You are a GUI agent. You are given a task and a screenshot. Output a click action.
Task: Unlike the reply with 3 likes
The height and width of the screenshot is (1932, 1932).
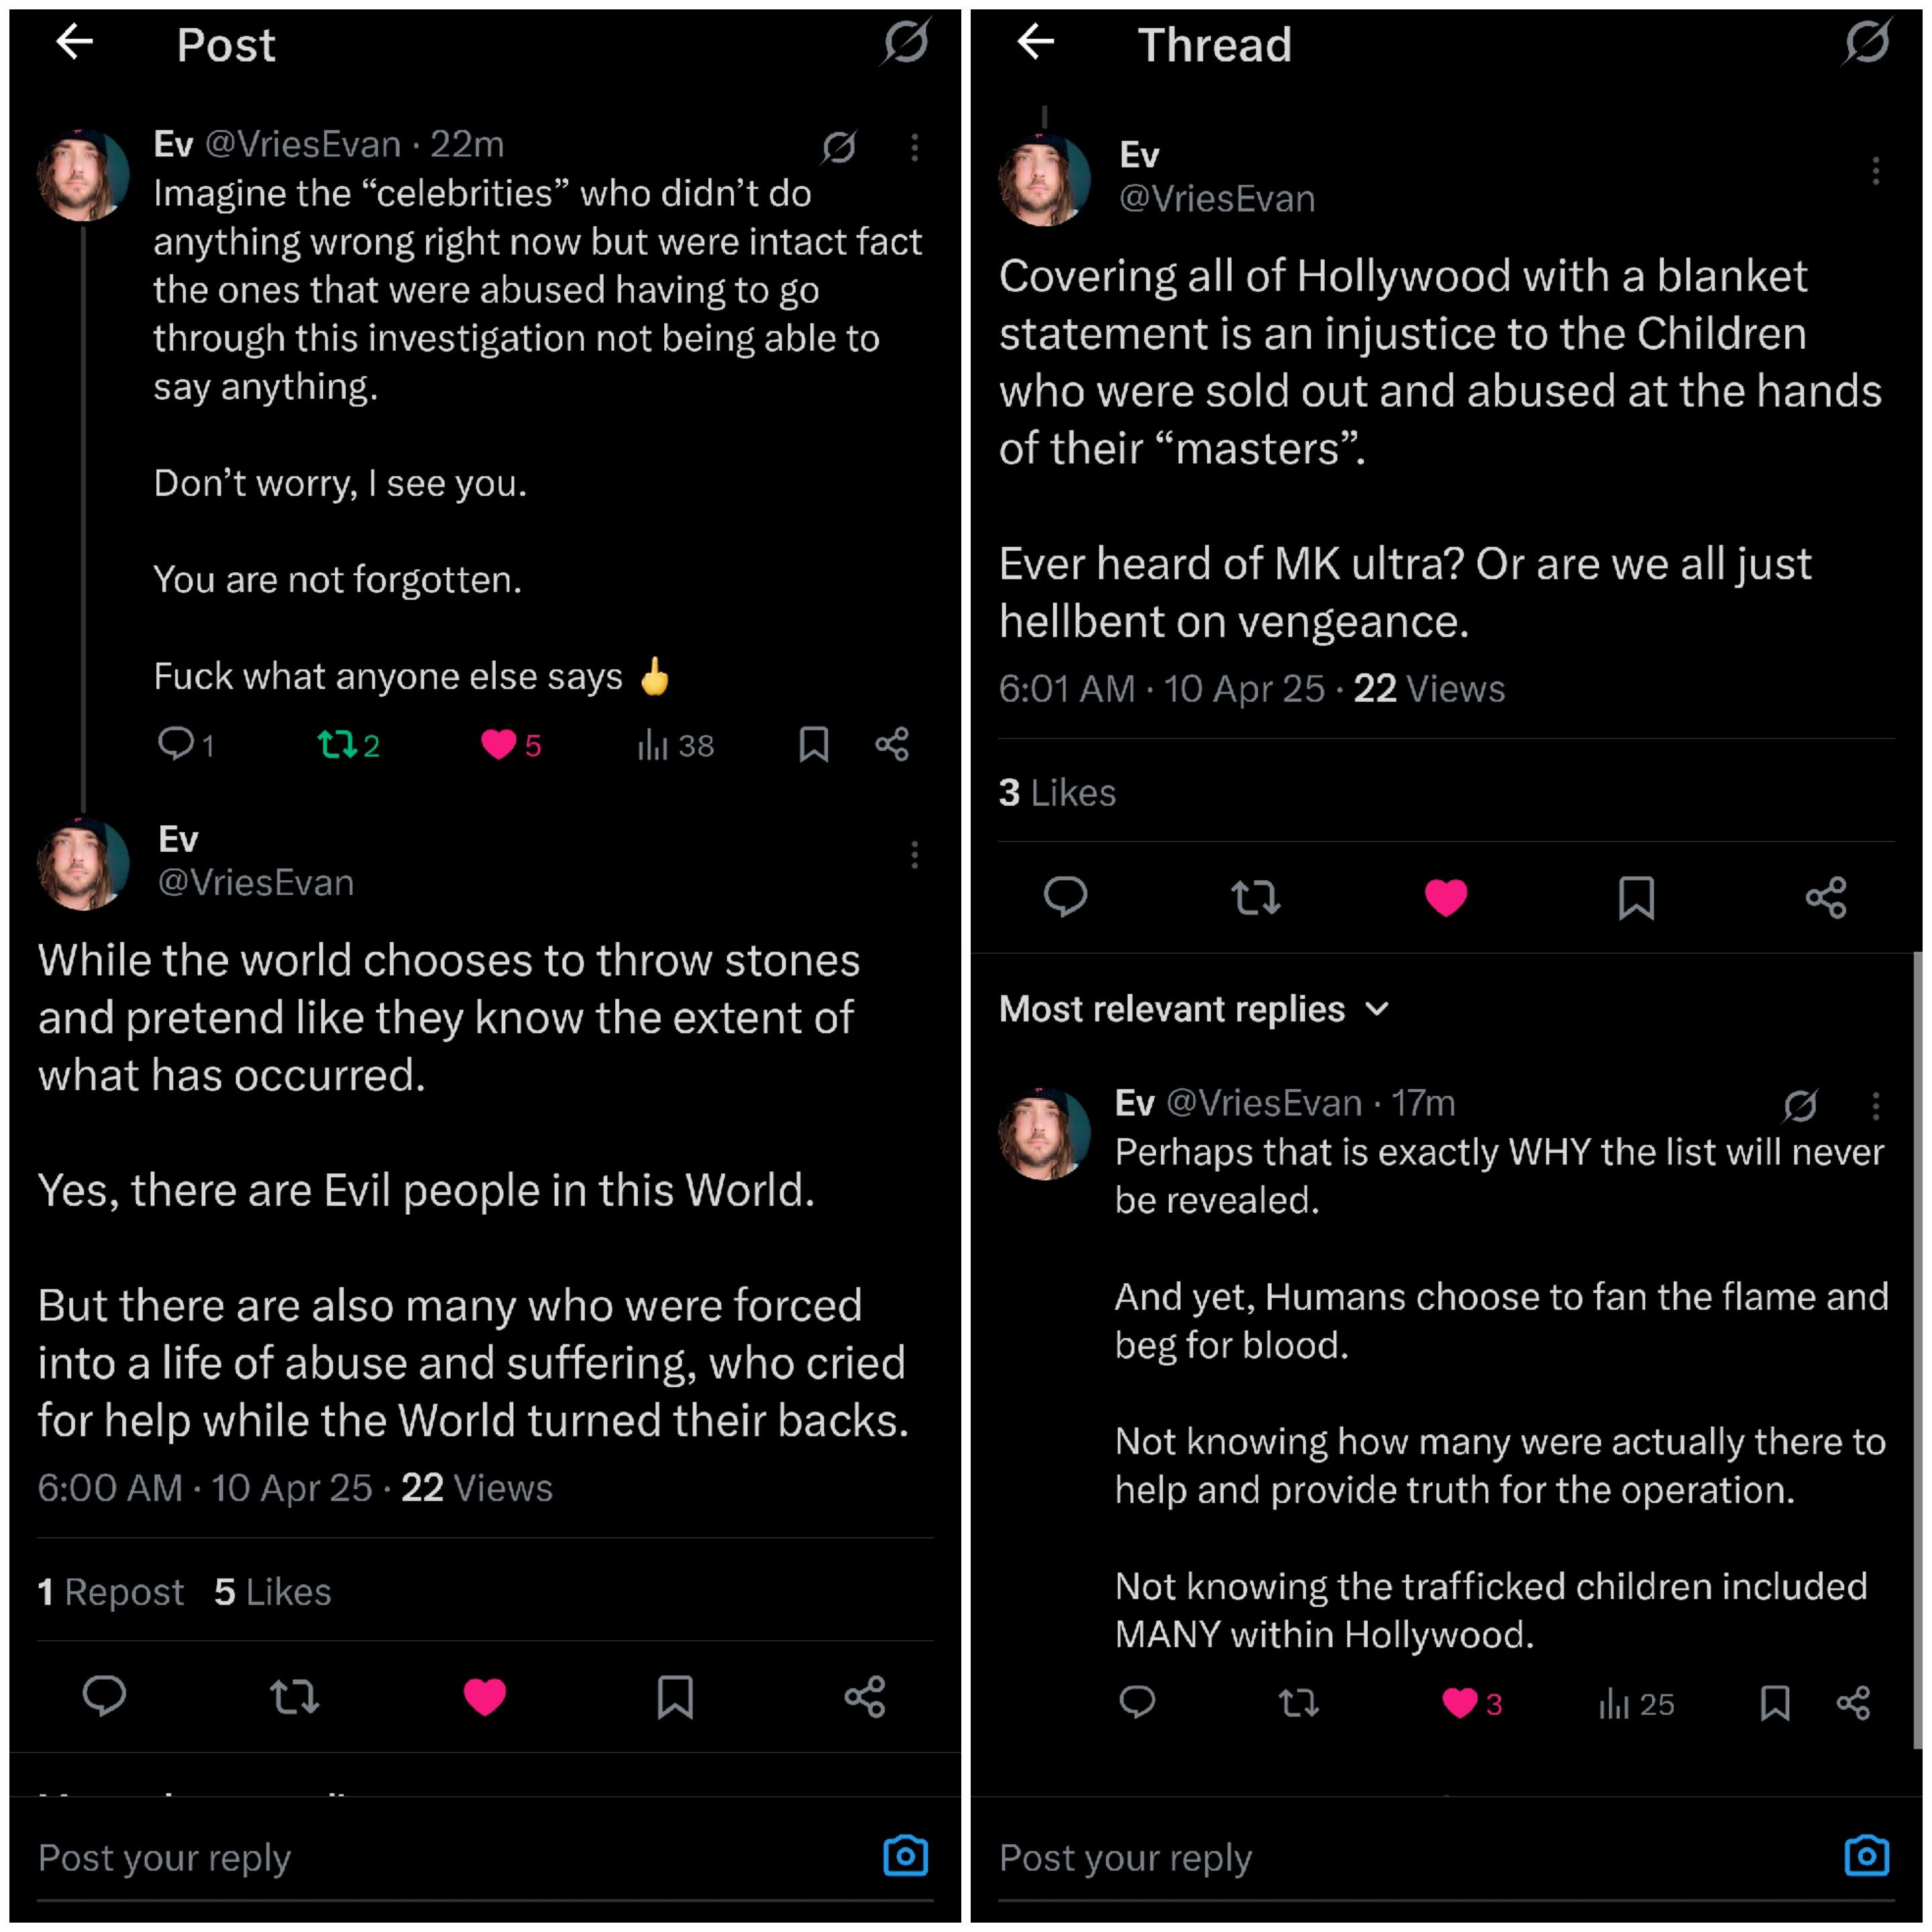tap(1460, 1703)
